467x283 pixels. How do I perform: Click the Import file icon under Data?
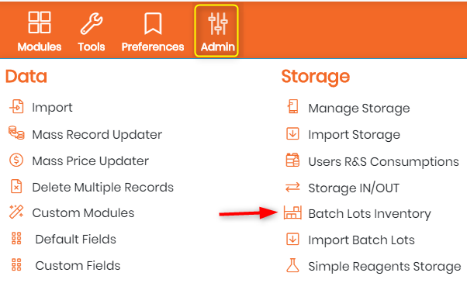point(16,106)
